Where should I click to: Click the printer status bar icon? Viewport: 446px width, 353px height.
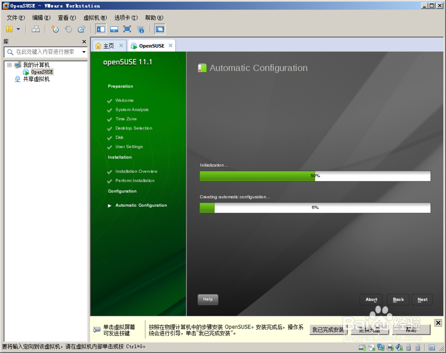[x=390, y=347]
